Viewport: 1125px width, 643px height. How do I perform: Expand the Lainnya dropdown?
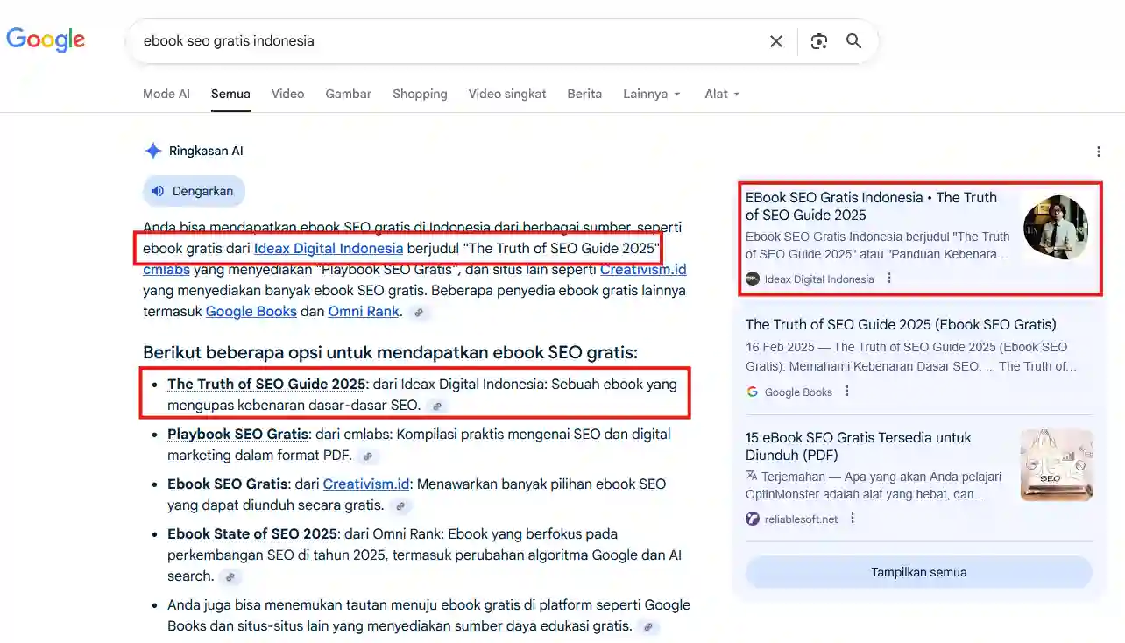click(x=652, y=94)
